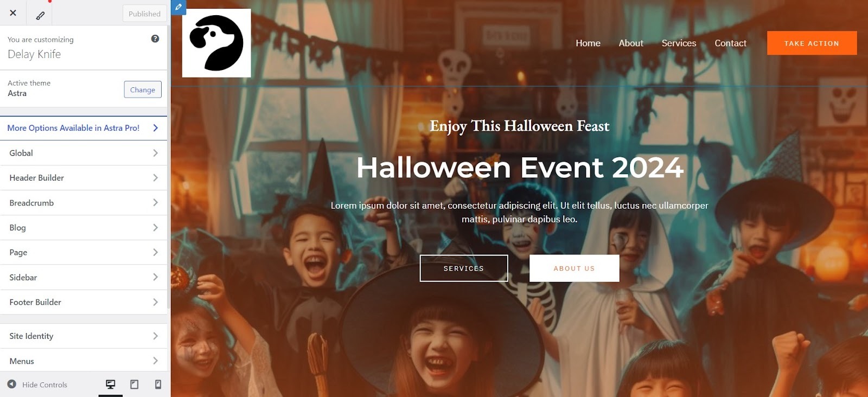Open More Options Available in Astra Pro
Screen dimensions: 868x397
[84, 128]
